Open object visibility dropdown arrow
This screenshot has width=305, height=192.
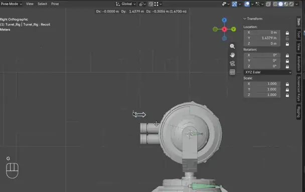(x=229, y=4)
